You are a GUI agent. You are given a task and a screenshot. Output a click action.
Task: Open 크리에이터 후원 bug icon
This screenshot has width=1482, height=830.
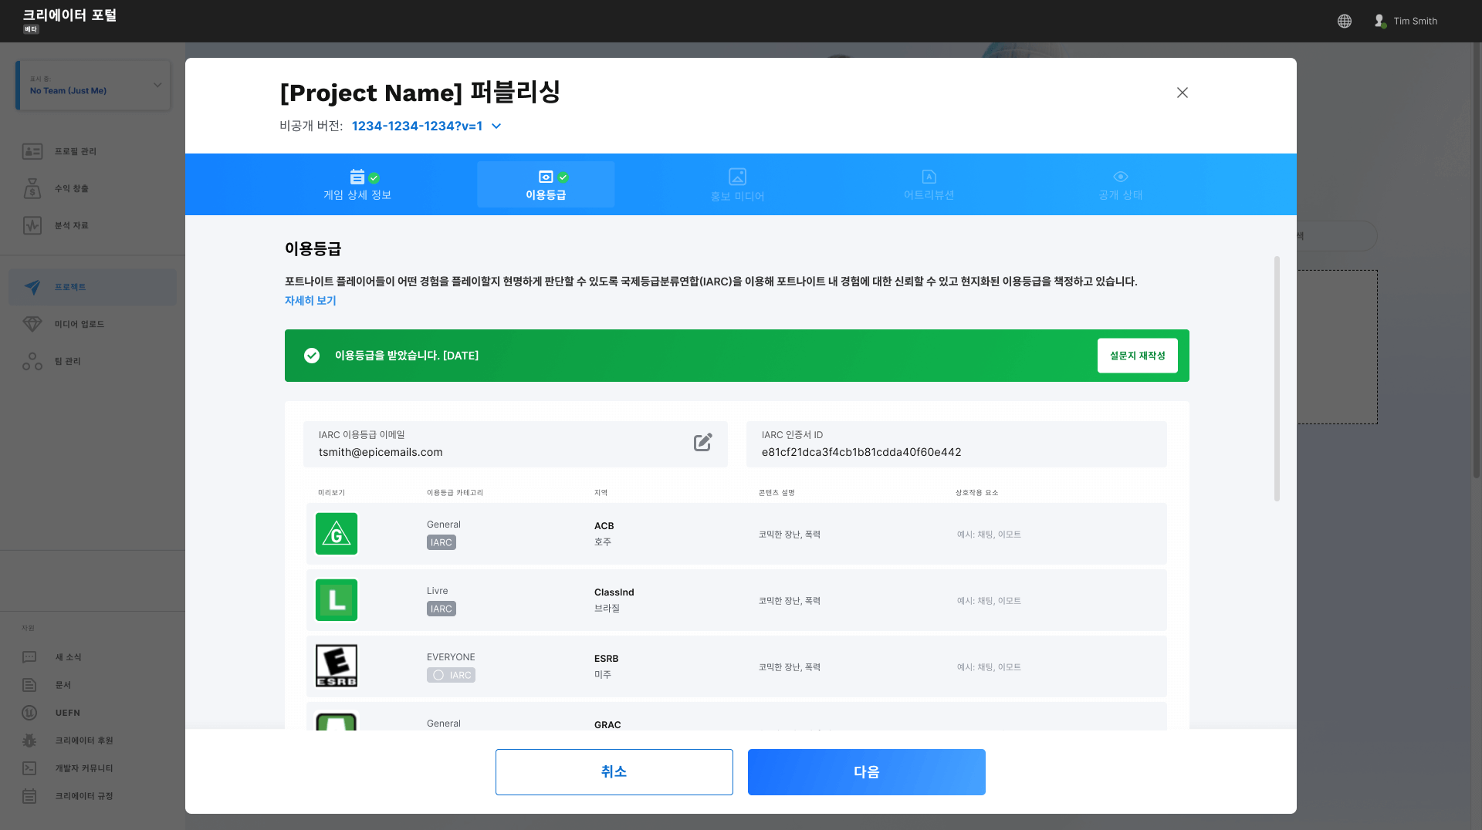[x=29, y=741]
